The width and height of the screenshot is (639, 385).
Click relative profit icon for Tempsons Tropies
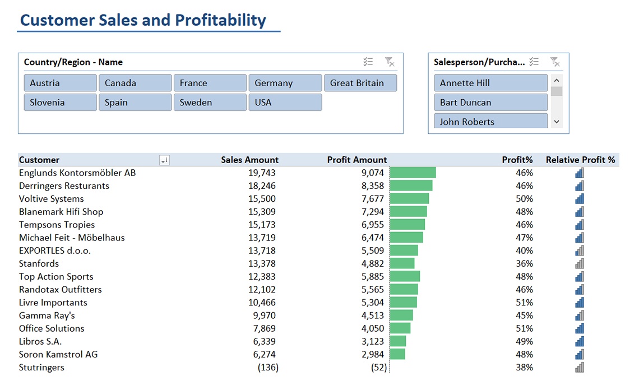580,225
